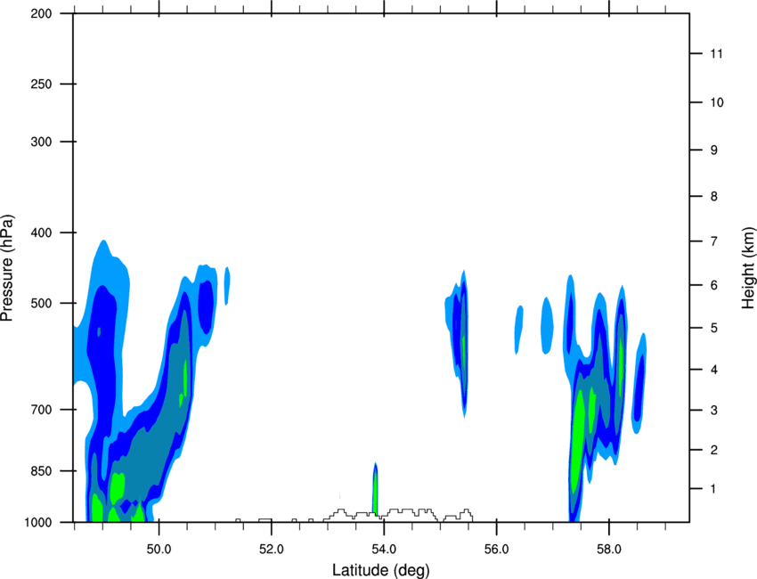The height and width of the screenshot is (579, 757).
Task: Click the Pressure (hPa) axis title
Action: pyautogui.click(x=7, y=268)
